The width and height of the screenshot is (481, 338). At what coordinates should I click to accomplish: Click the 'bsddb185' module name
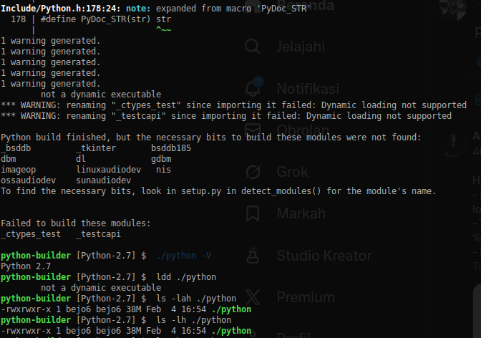(x=171, y=148)
